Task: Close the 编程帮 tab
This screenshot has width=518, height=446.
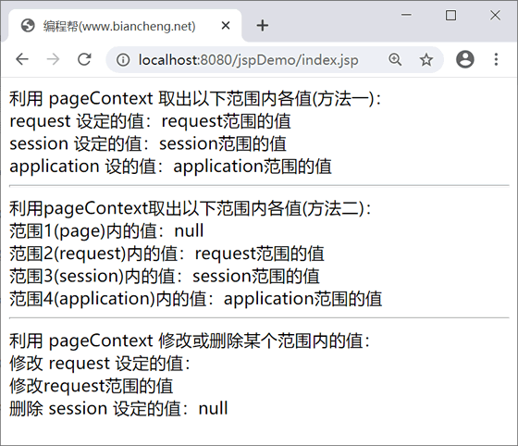Action: pos(226,25)
